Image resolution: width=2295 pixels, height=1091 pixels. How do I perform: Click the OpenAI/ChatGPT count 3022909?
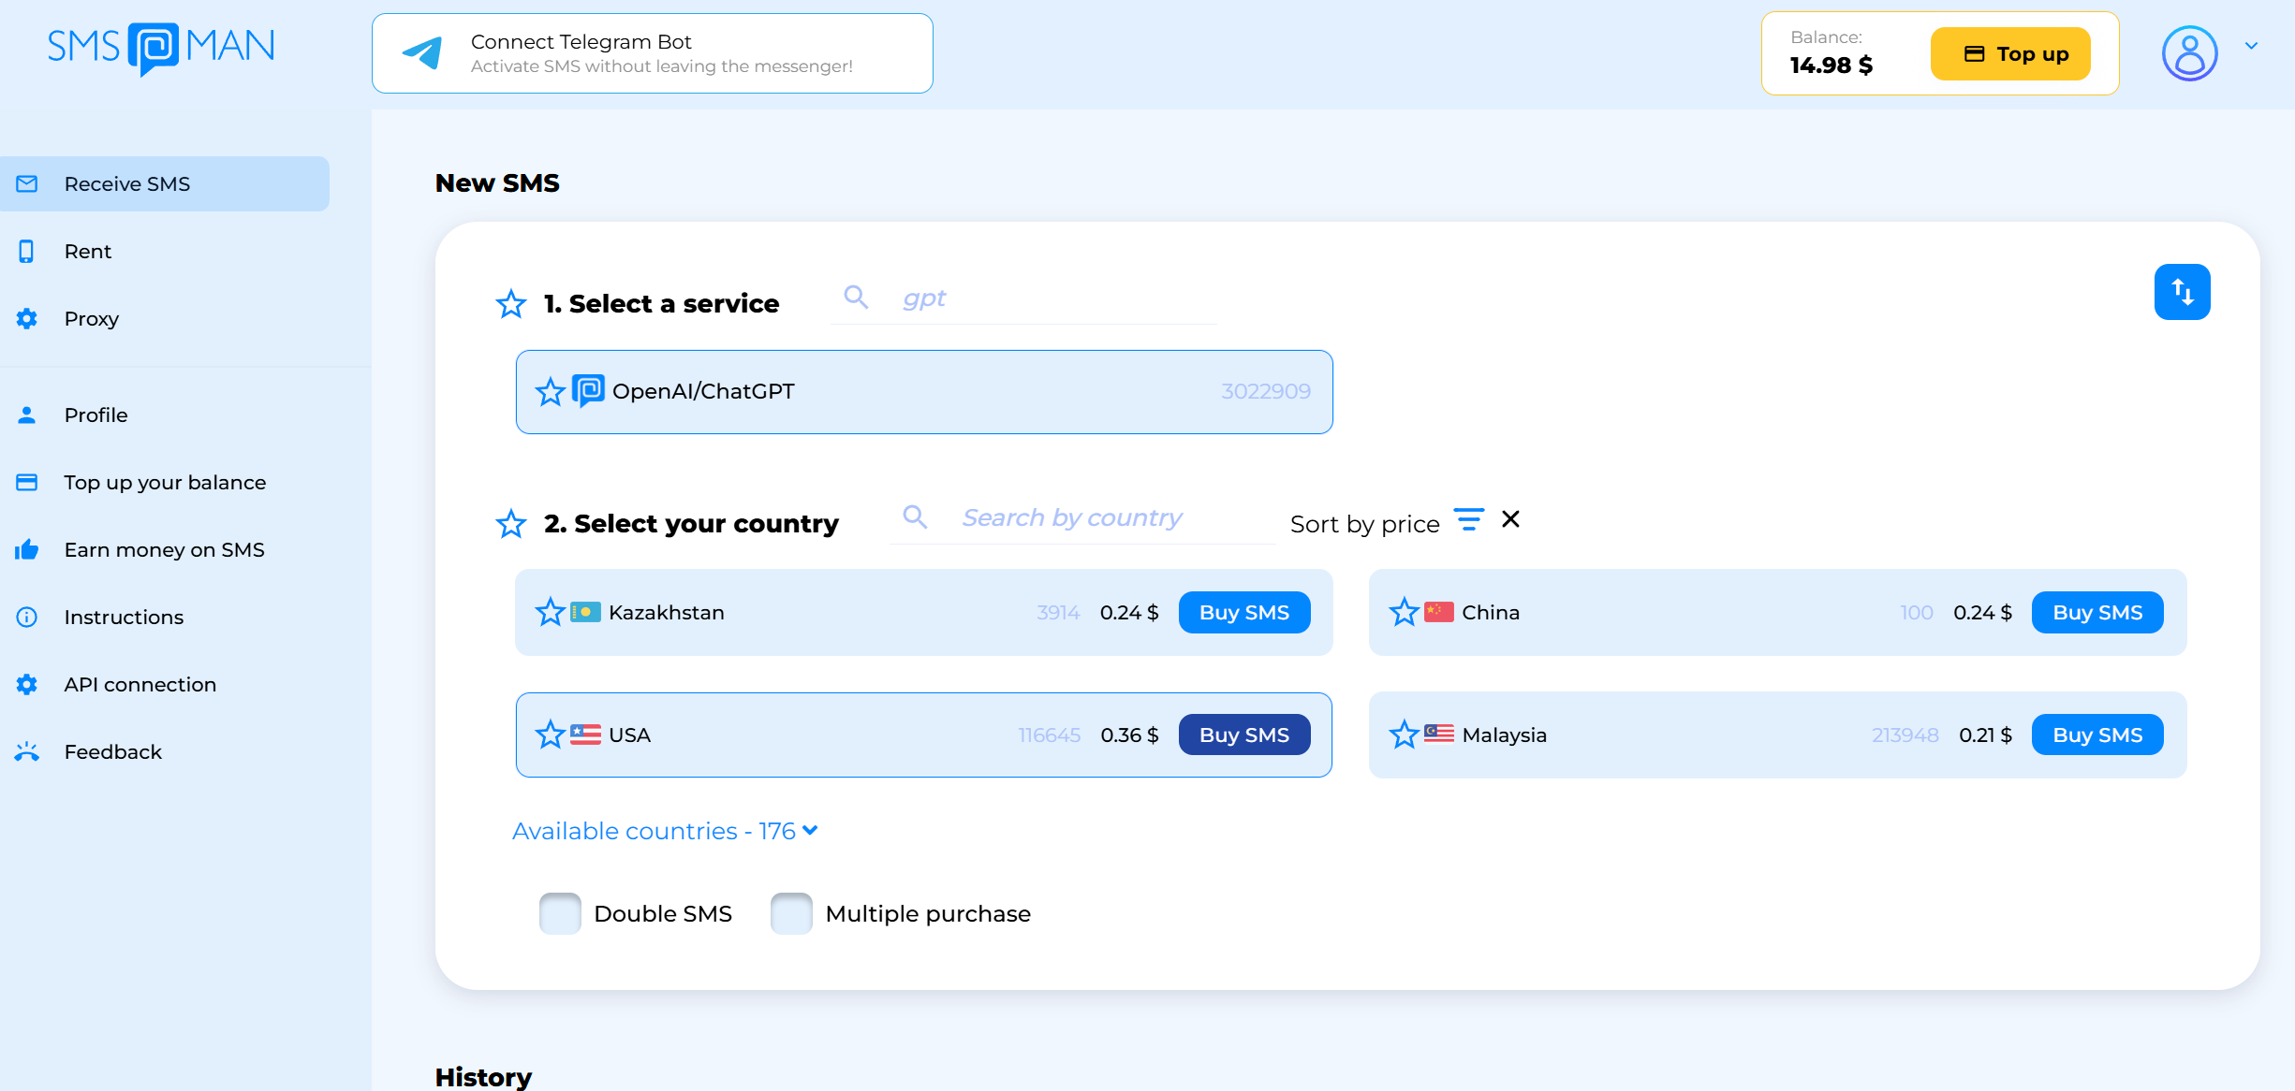point(1266,391)
